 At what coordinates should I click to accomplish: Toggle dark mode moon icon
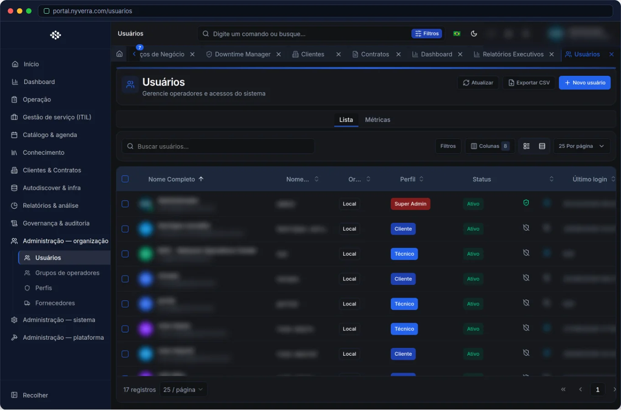coord(474,34)
